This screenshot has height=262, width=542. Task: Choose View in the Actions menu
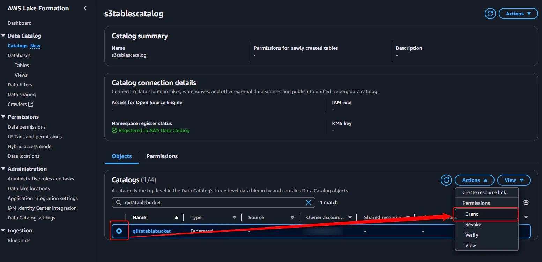click(487, 245)
